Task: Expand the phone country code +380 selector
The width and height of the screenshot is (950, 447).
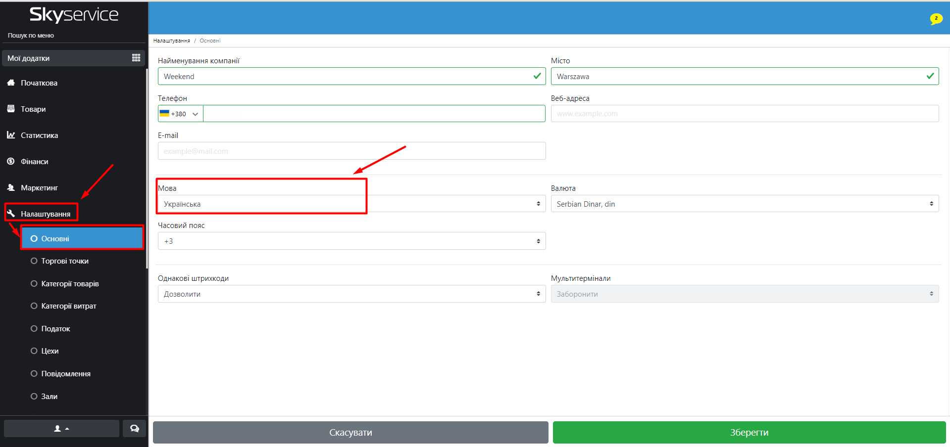Action: point(180,114)
